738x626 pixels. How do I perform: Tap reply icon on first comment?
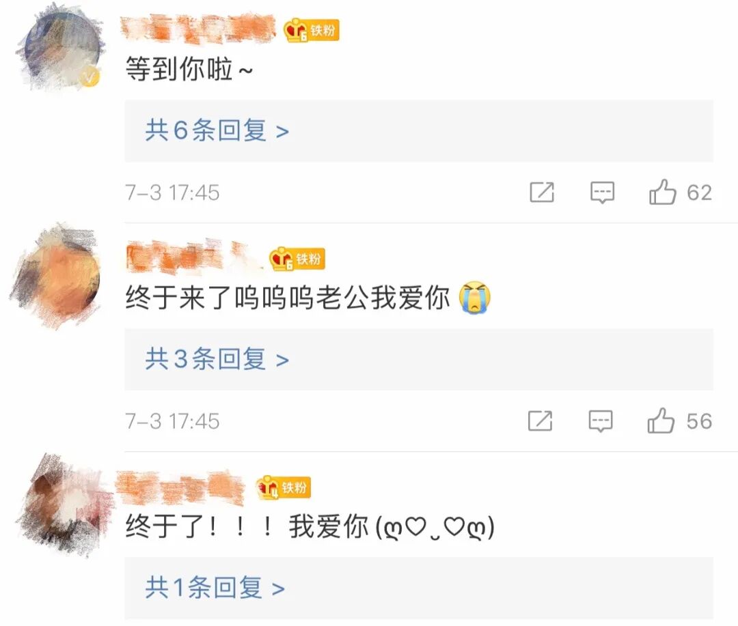[603, 193]
